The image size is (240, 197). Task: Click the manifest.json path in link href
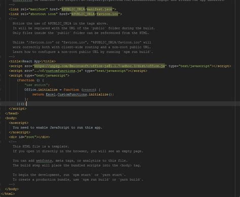99,9
